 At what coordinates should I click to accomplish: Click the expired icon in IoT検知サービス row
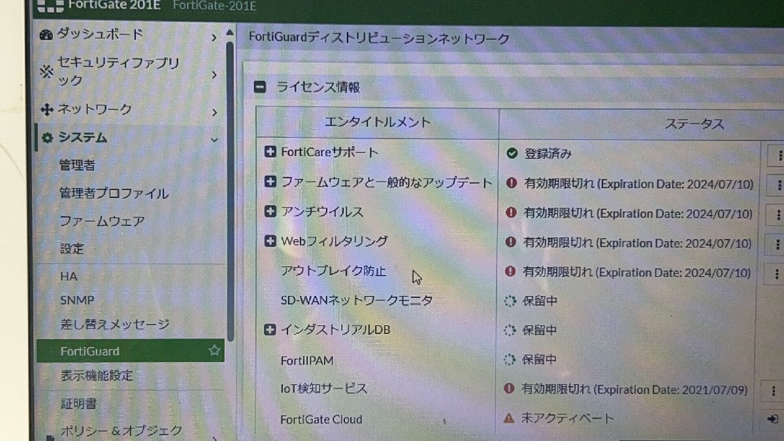[x=510, y=389]
